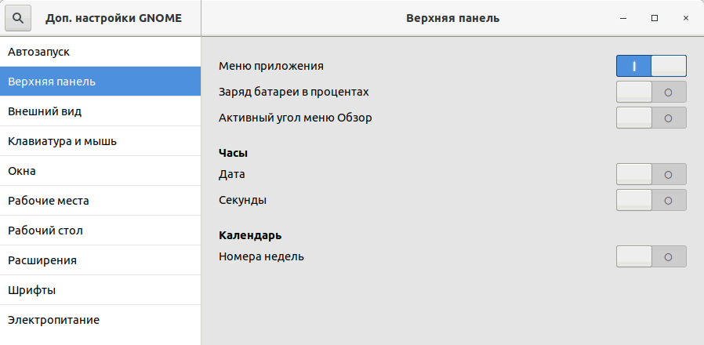Maximize the GNOME Tweaks window

click(x=655, y=18)
